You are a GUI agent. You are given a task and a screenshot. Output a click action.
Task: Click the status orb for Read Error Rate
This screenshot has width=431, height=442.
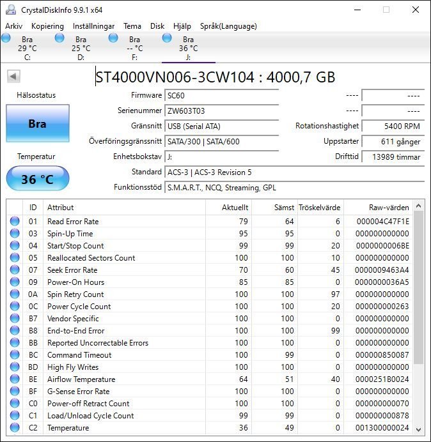pyautogui.click(x=15, y=221)
